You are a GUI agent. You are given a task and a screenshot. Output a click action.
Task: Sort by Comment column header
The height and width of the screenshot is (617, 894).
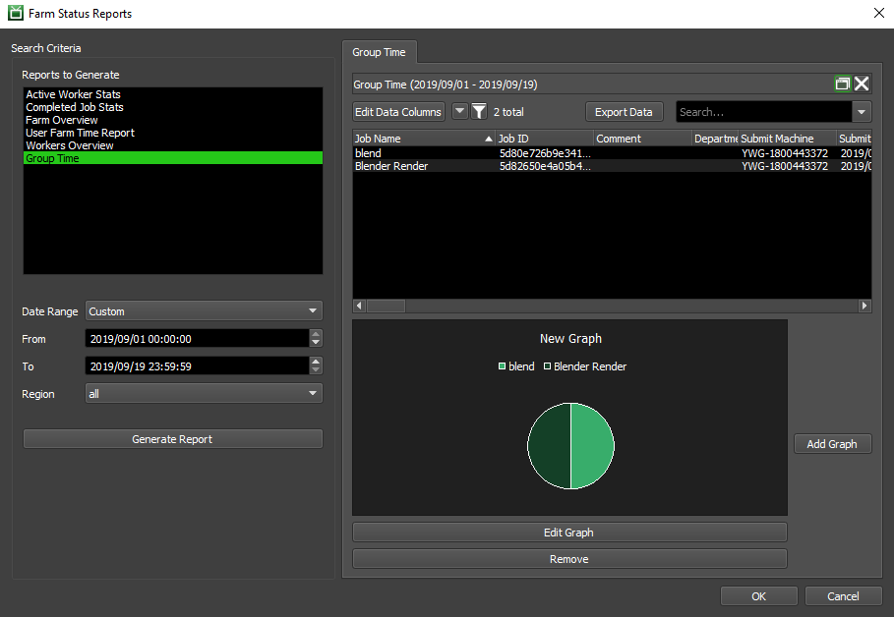point(642,139)
